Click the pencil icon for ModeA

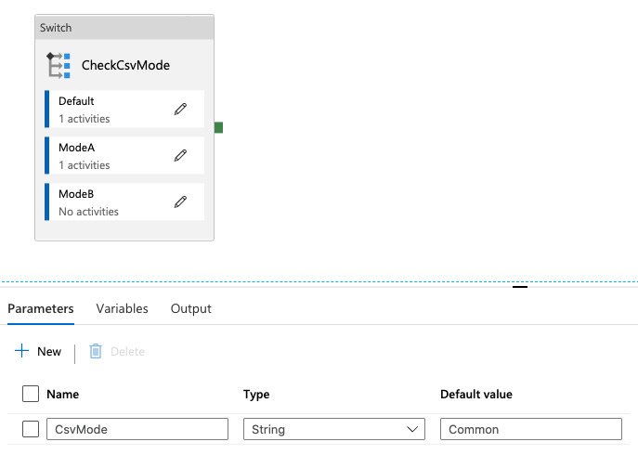tap(181, 155)
